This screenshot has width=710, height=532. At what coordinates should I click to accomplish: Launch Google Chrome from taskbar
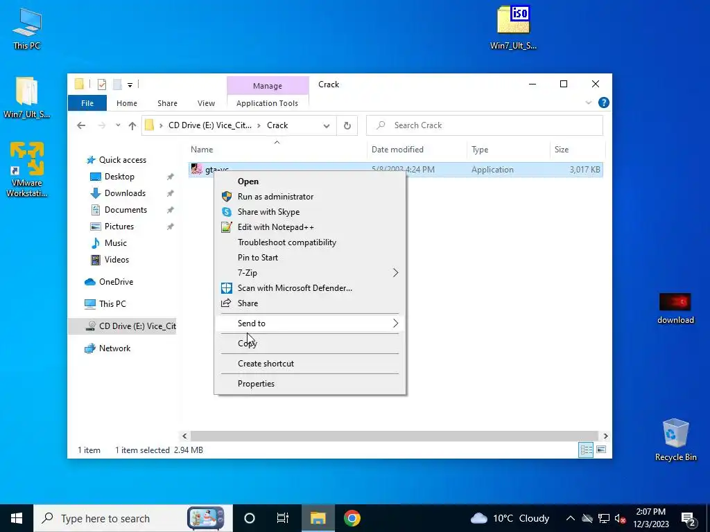click(352, 518)
